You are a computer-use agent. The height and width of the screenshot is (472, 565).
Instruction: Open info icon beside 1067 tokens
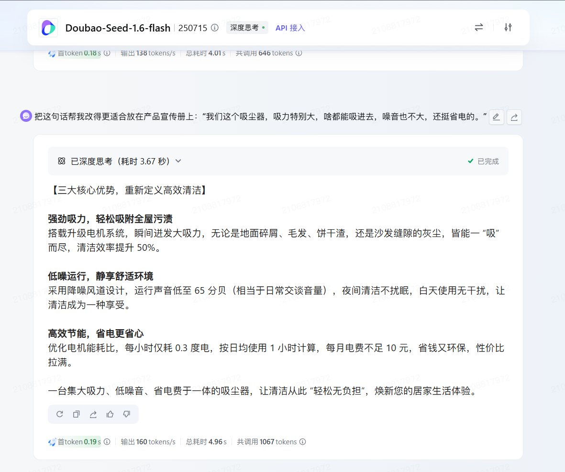[x=303, y=442]
